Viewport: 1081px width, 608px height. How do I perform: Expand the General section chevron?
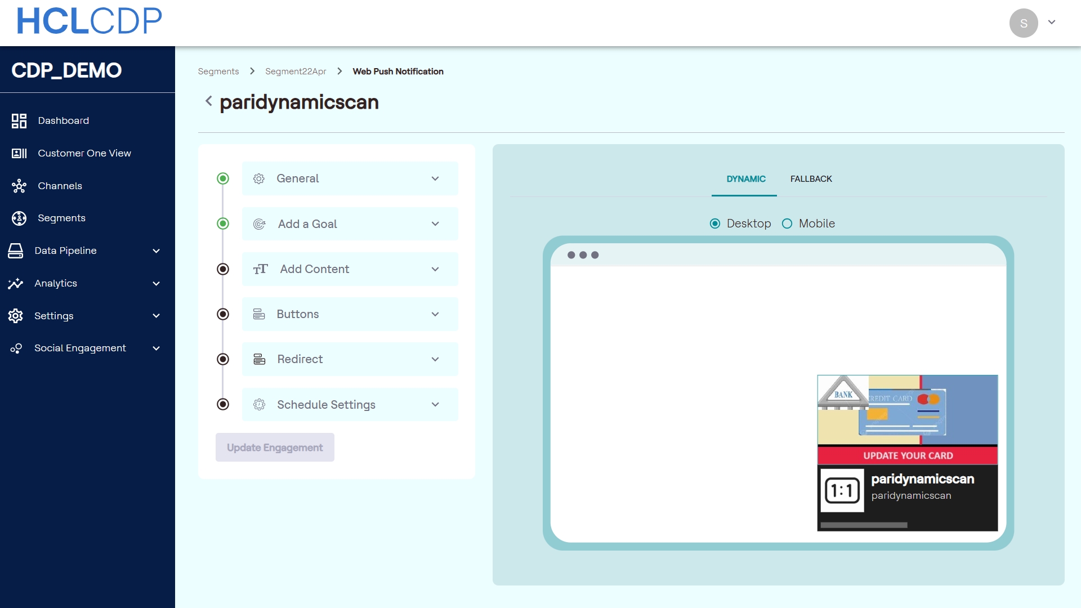coord(435,178)
